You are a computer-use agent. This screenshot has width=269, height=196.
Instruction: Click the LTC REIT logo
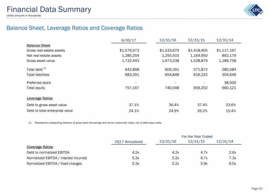(253, 10)
